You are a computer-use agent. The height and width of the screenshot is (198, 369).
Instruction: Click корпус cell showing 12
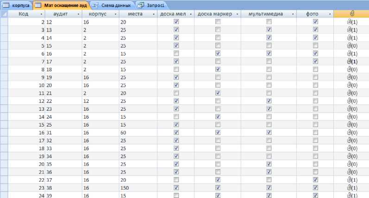pos(101,101)
